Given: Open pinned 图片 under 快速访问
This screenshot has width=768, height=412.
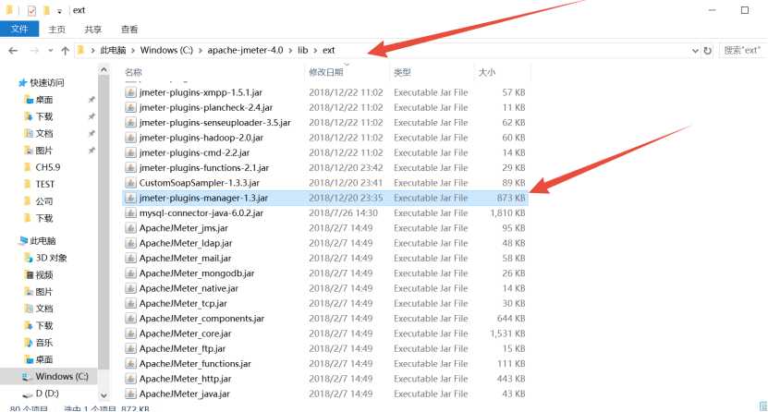Looking at the screenshot, I should pyautogui.click(x=43, y=151).
